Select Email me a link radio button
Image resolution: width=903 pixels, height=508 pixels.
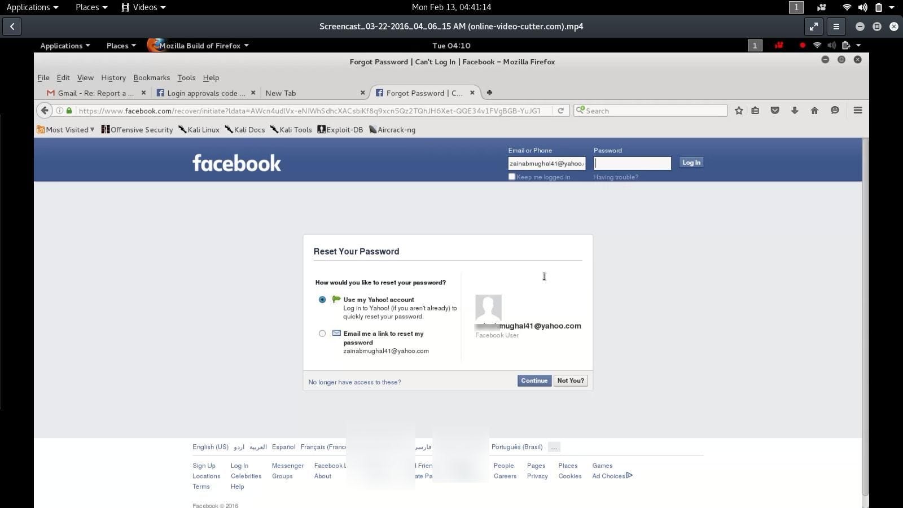tap(322, 334)
